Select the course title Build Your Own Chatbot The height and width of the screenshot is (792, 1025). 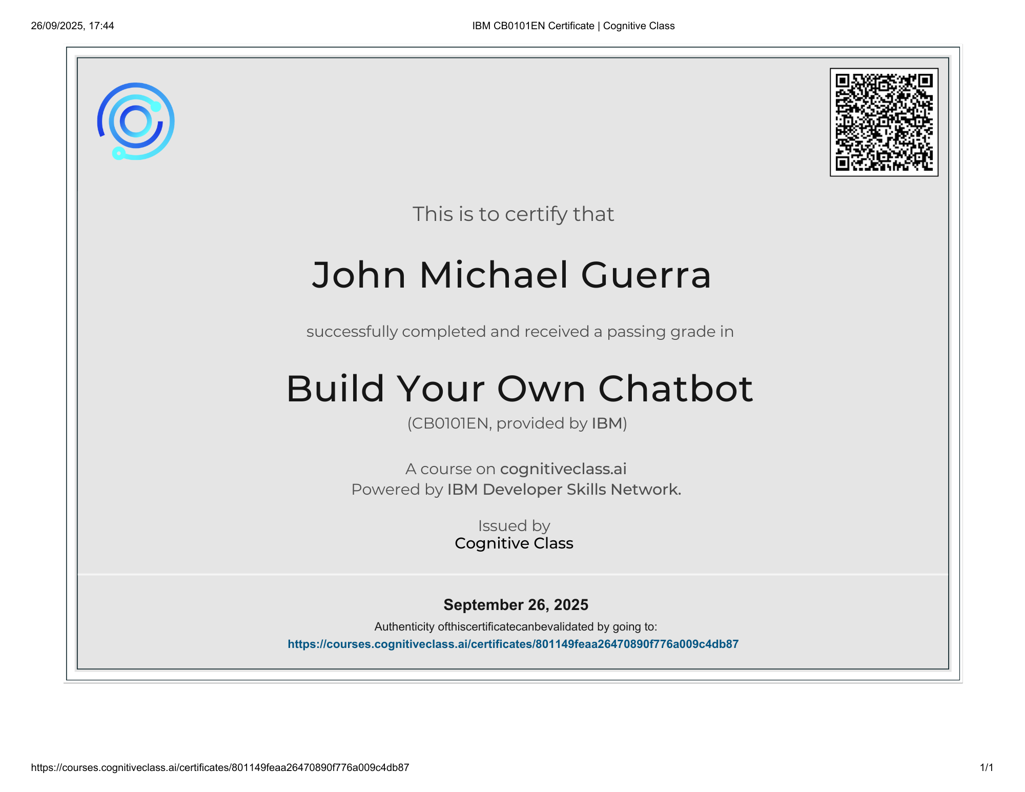[x=520, y=388]
